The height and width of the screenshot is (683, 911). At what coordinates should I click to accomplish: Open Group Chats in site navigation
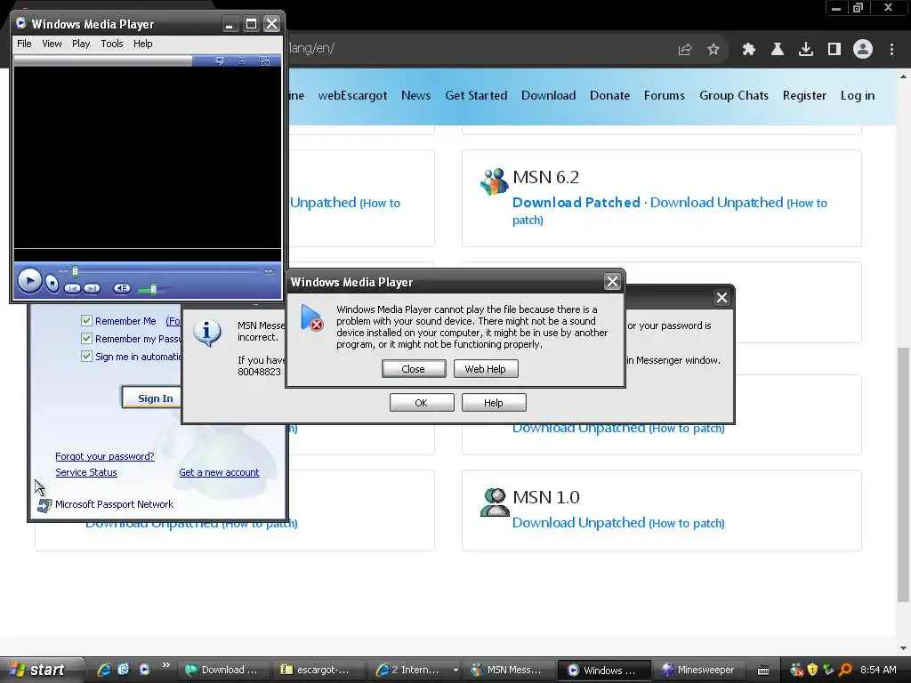click(x=734, y=96)
